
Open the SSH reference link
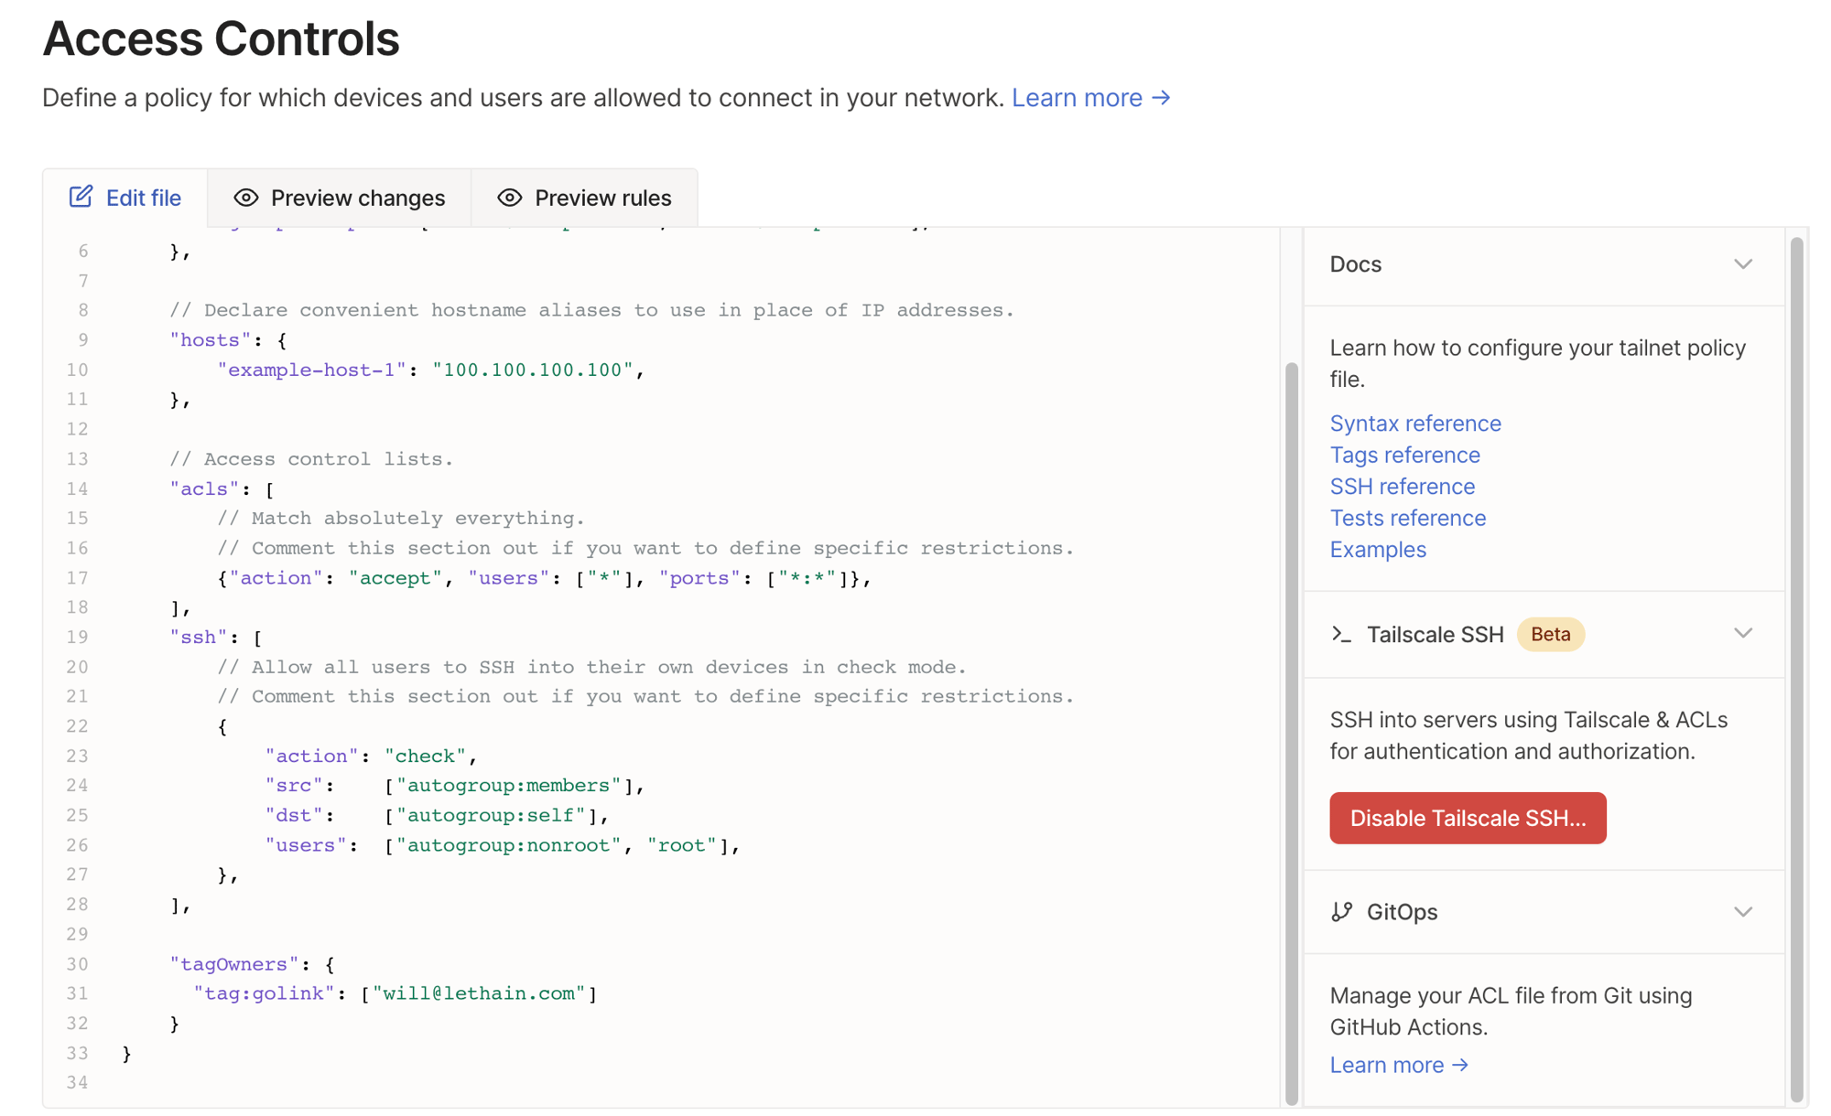pyautogui.click(x=1403, y=486)
